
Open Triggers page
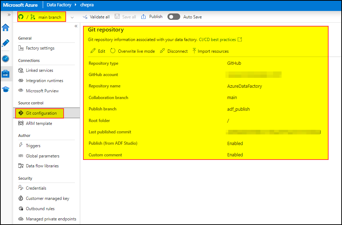click(x=33, y=146)
